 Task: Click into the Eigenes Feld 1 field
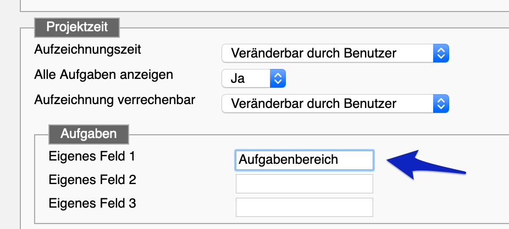click(x=305, y=160)
